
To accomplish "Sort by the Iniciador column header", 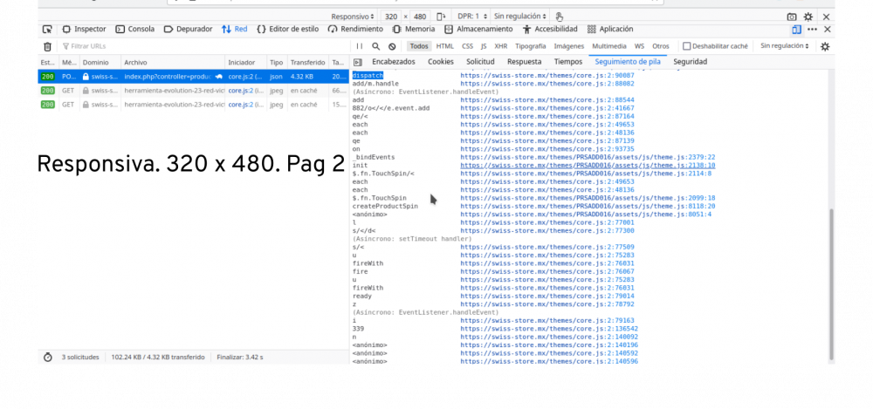I will 245,63.
